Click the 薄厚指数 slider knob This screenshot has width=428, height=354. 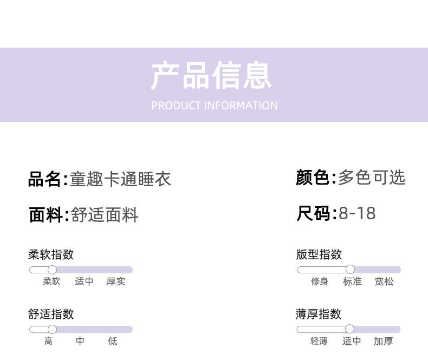pyautogui.click(x=349, y=329)
